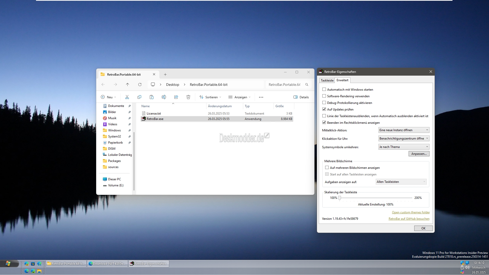The height and width of the screenshot is (275, 489).
Task: Open the network tray icon
Action: pos(467,263)
